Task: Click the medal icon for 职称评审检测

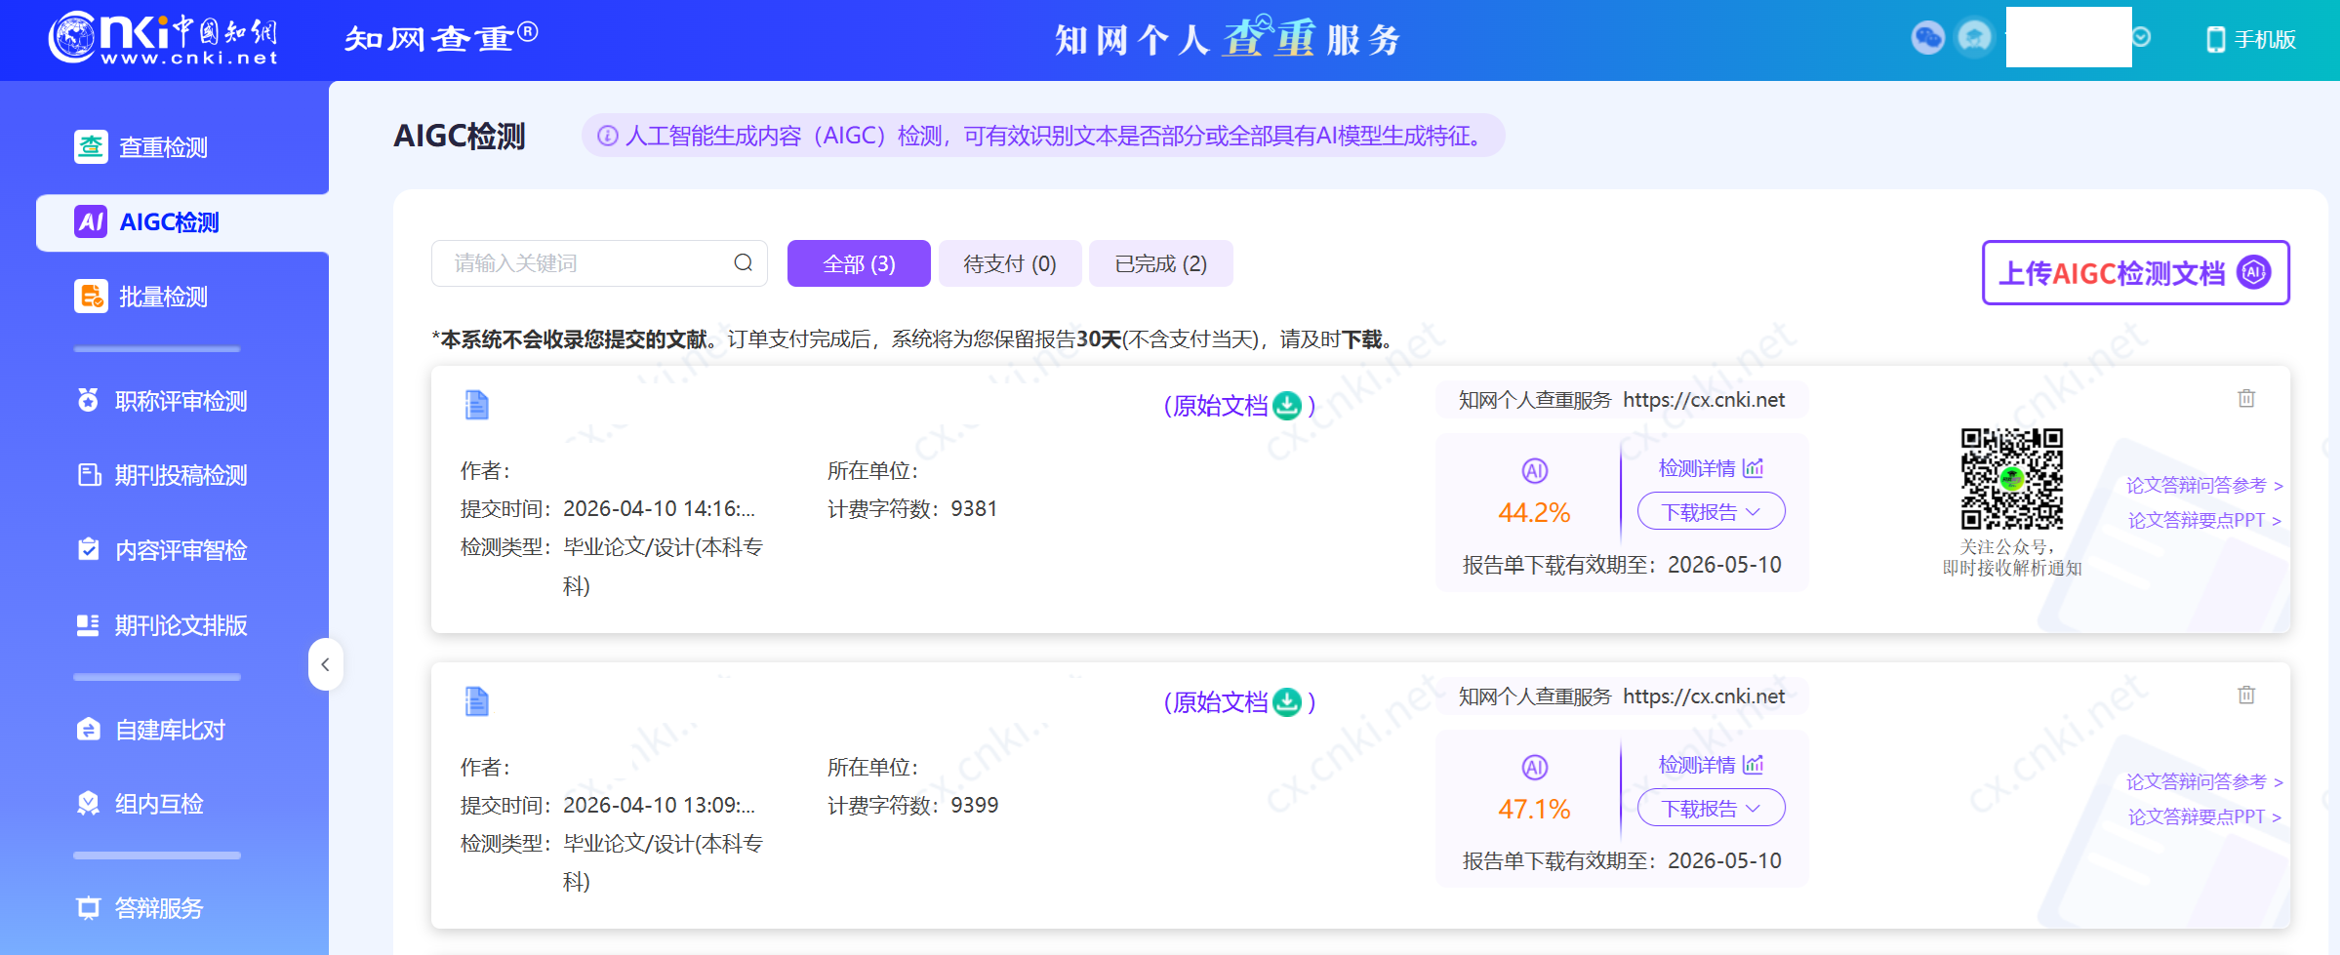Action: tap(88, 400)
